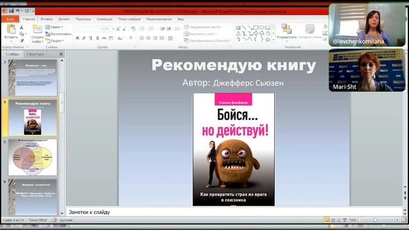This screenshot has width=409, height=230.
Task: Fit slide to window using corner icon
Action: tap(404, 220)
